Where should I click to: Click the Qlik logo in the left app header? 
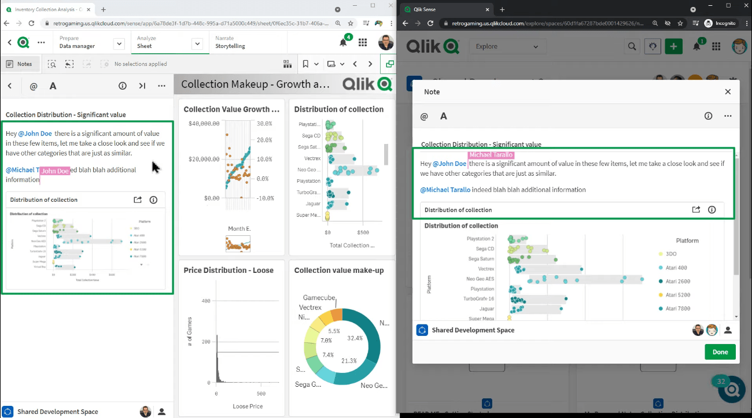coord(23,42)
